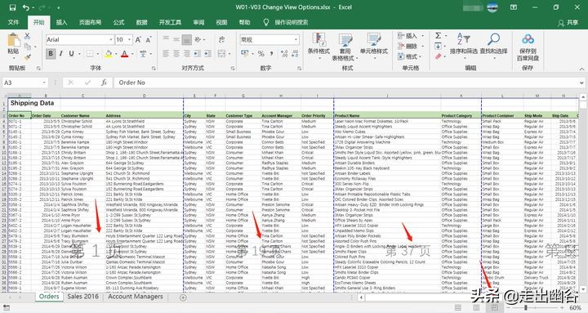The image size is (588, 313).
Task: Click the zoom slider in the status bar
Action: click(x=526, y=308)
